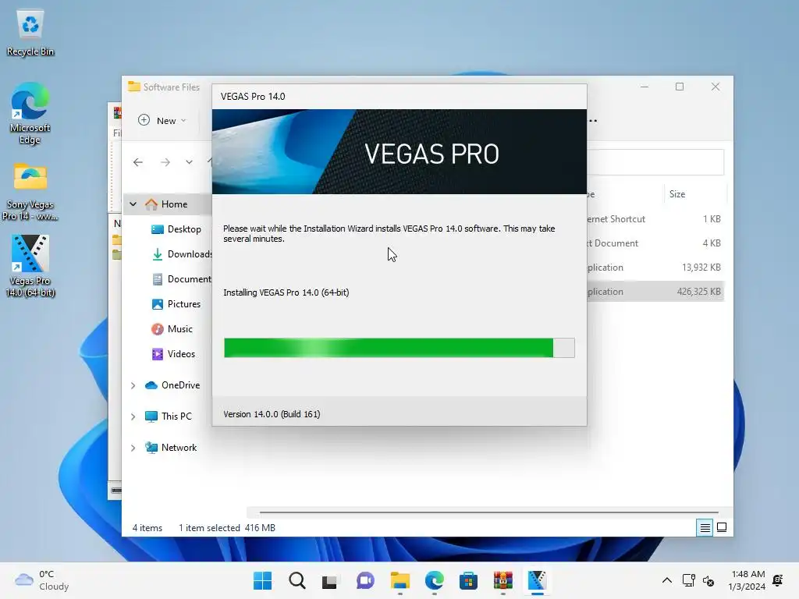This screenshot has width=799, height=599.
Task: Open Microsoft Store from taskbar
Action: 468,580
